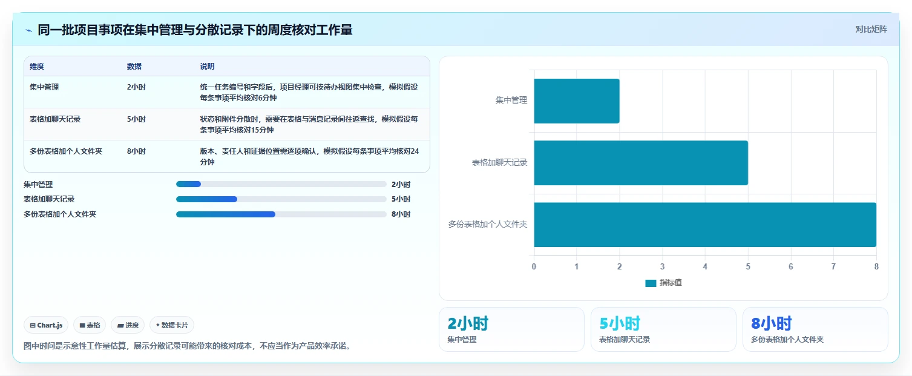Click the description mentioning 平均核对15分钟

point(309,124)
